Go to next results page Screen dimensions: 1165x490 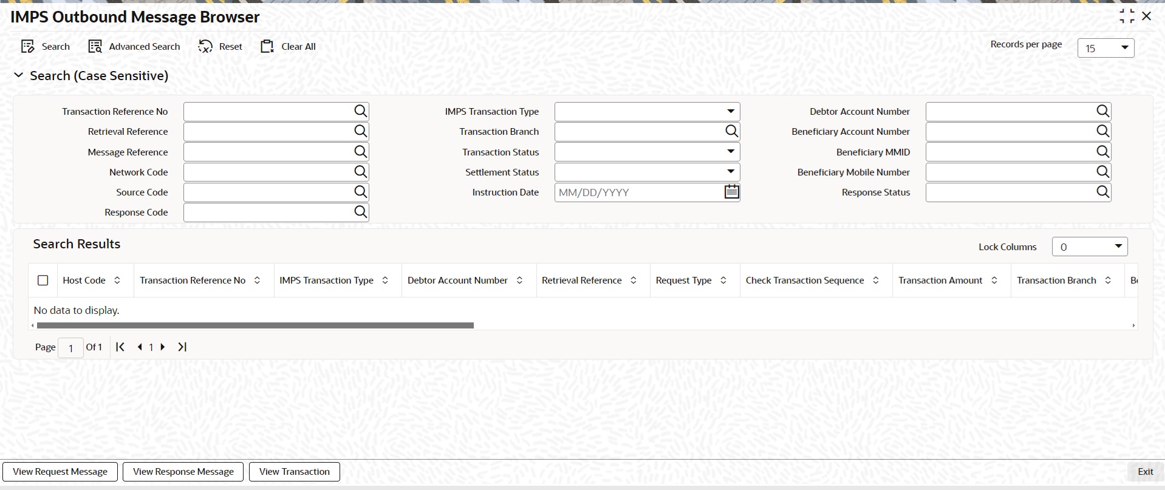(163, 347)
